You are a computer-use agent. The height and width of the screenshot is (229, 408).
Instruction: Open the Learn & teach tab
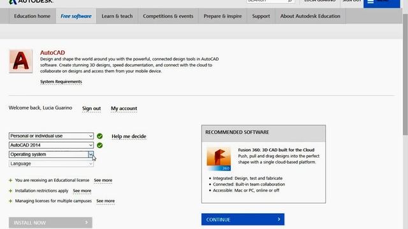coord(117,16)
